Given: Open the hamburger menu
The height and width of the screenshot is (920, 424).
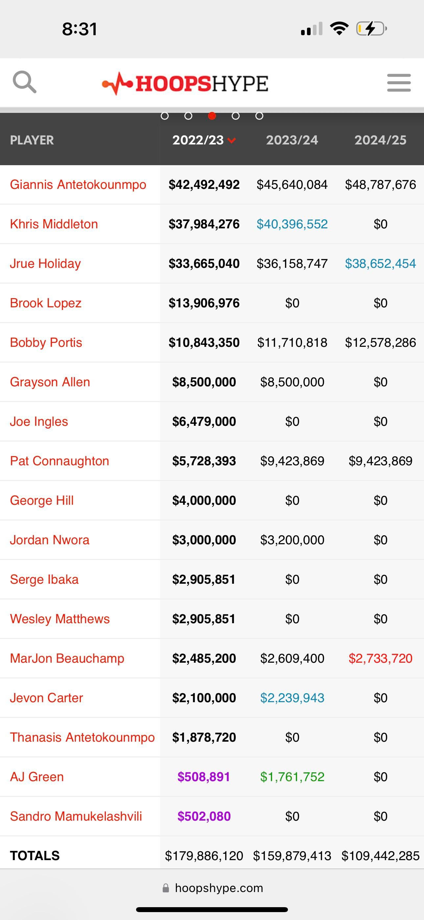Looking at the screenshot, I should point(399,83).
